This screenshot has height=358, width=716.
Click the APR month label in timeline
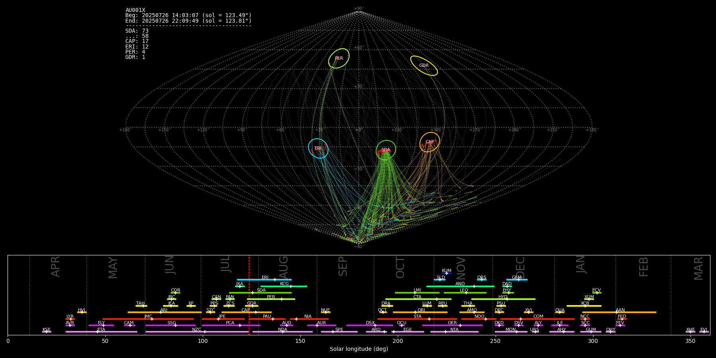point(55,267)
